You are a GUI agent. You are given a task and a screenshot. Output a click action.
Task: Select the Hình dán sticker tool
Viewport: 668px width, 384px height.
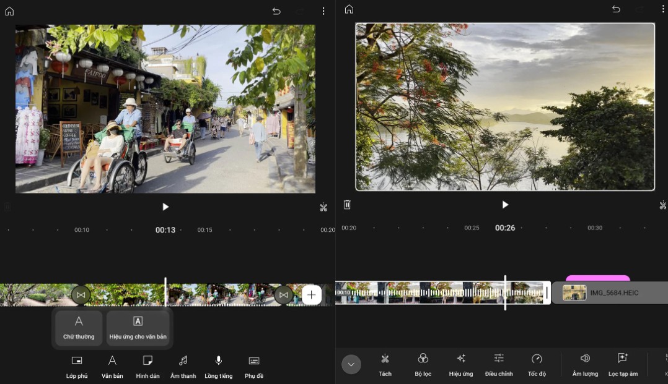click(147, 365)
